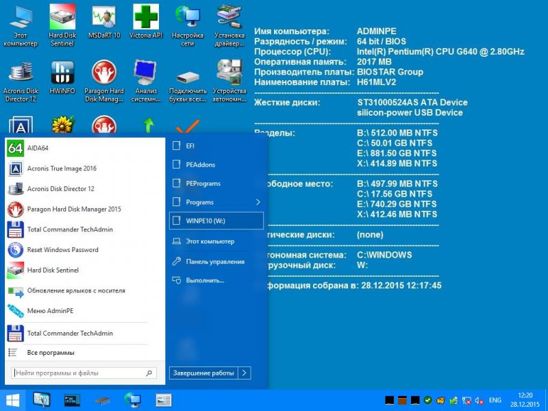The width and height of the screenshot is (548, 411).
Task: Open the Выполнить... run dialog
Action: click(216, 280)
